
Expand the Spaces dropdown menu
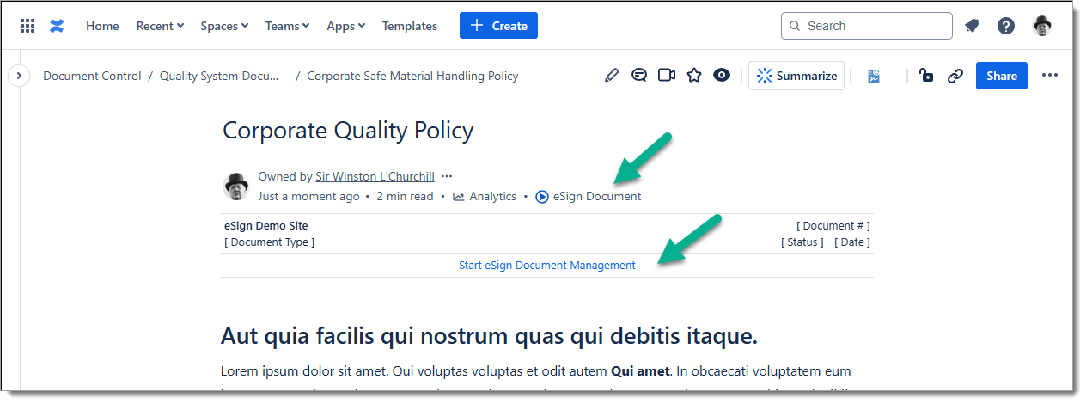click(224, 26)
